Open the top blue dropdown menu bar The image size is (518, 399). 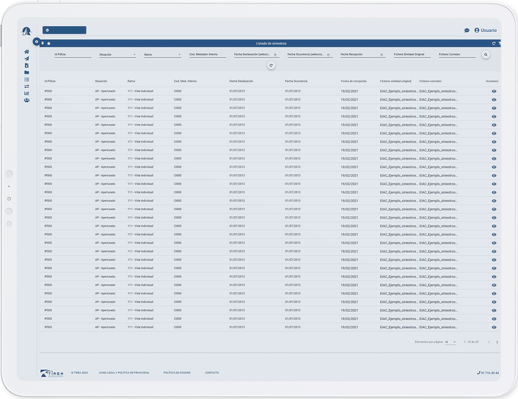[64, 30]
